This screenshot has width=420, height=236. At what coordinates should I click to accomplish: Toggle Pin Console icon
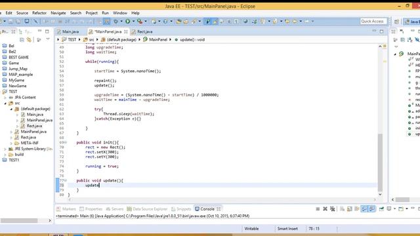coord(381,208)
